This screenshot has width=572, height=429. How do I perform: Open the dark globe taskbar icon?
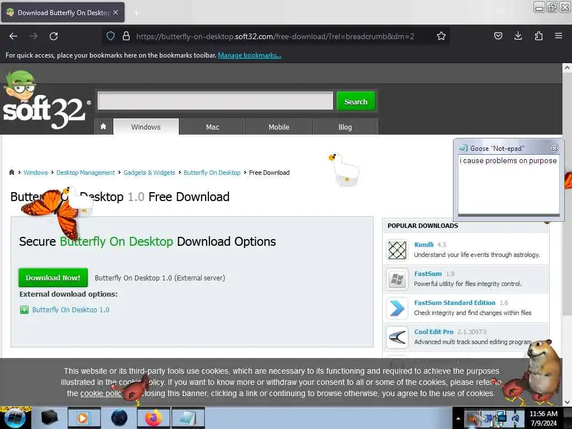[x=119, y=418]
